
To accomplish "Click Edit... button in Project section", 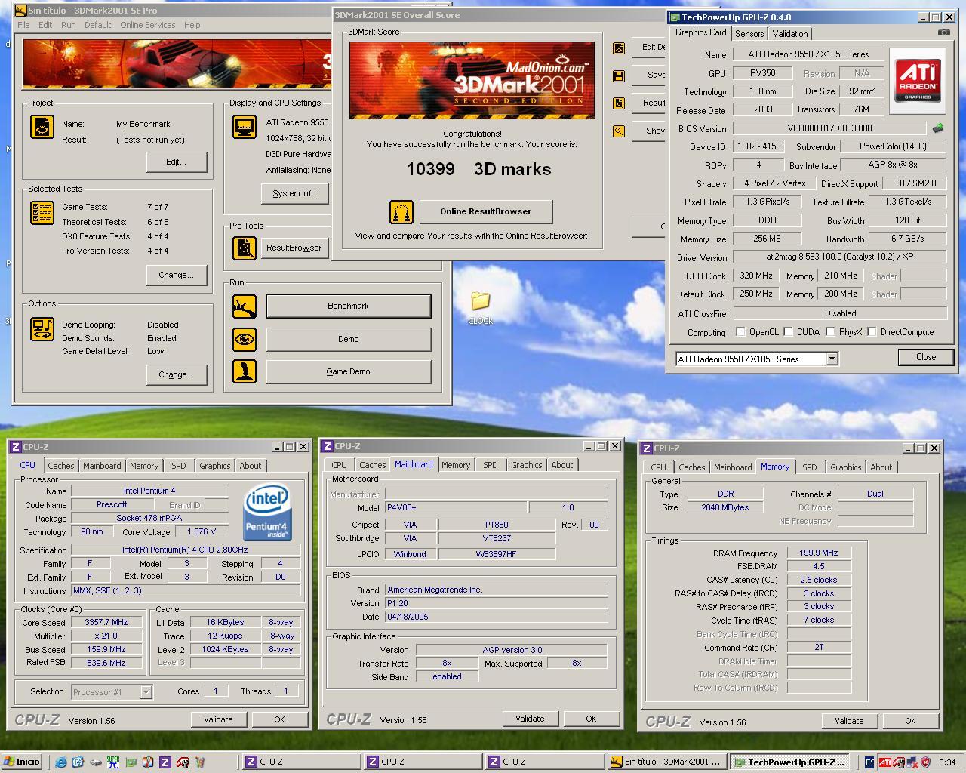I will tap(177, 162).
